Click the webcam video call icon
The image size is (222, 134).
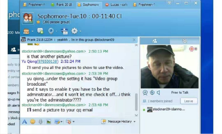pos(51,31)
